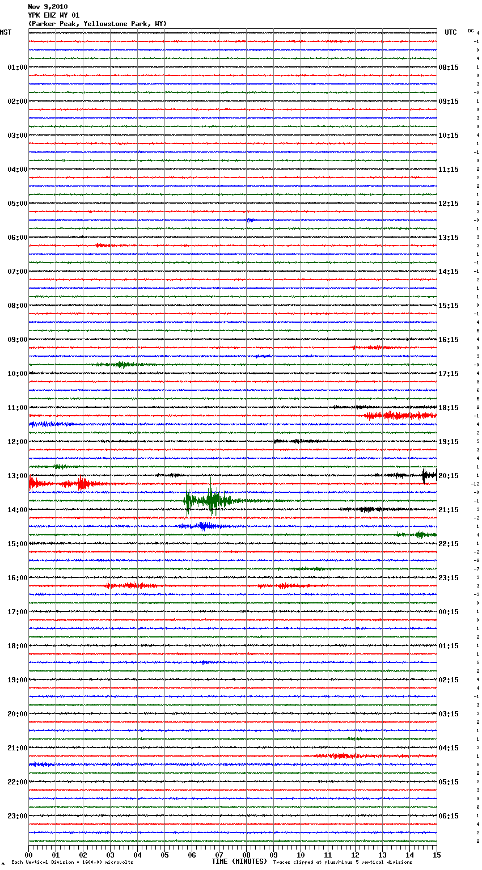Click the MST time label "01:00"
The image size is (482, 870).
pos(18,67)
